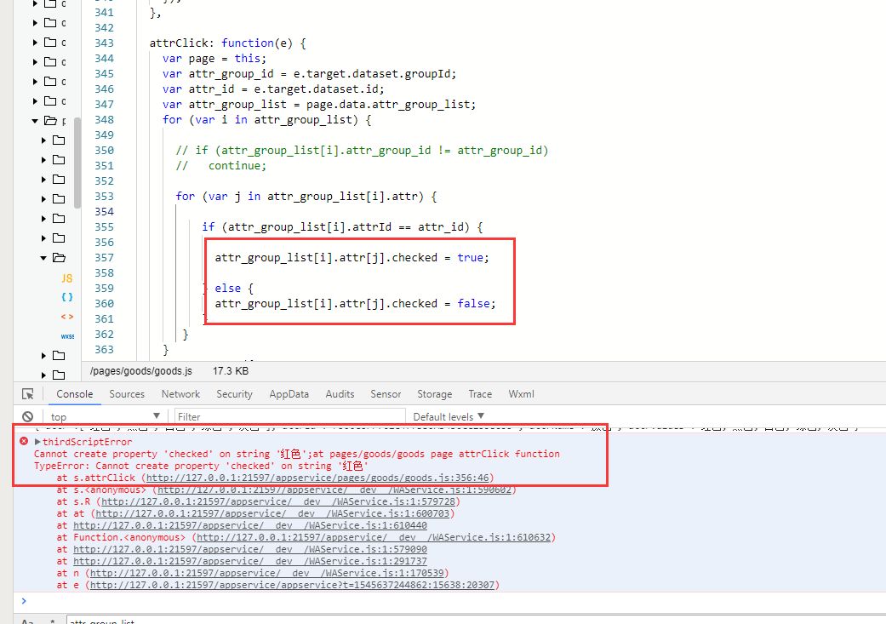Image resolution: width=886 pixels, height=624 pixels.
Task: Open the top execution context dropdown
Action: tap(105, 416)
